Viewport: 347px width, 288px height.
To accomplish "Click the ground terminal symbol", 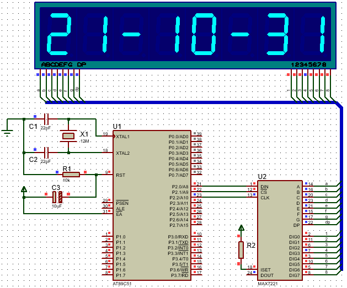I will click(7, 133).
